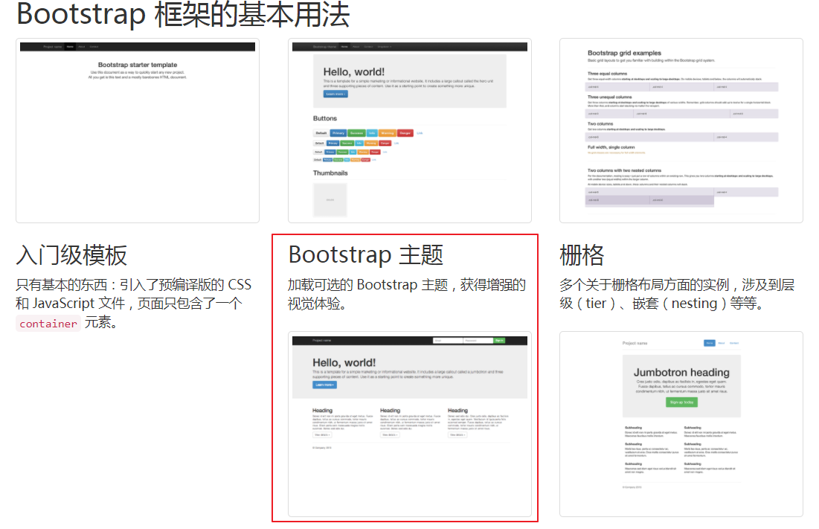Viewport: 819px width, 529px height.
Task: Open the Bootstrap grid examples thumbnail
Action: 681,130
